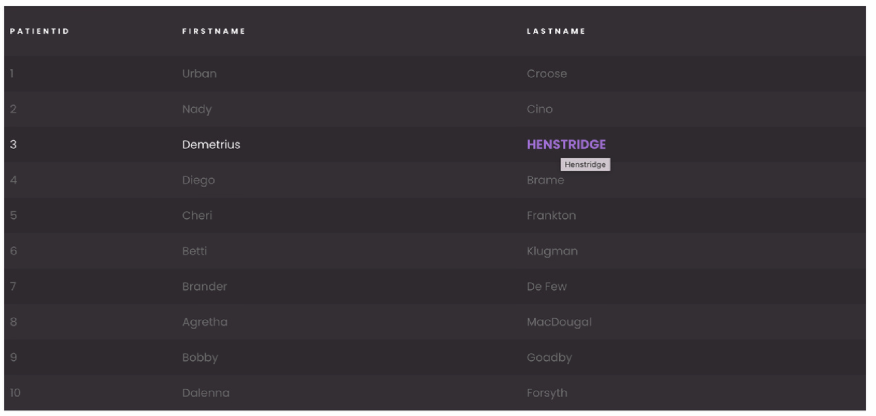
Task: Click the last name Croose
Action: click(546, 73)
